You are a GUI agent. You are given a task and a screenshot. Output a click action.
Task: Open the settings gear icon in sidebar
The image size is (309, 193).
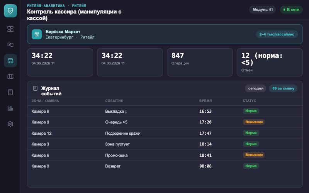click(x=10, y=124)
